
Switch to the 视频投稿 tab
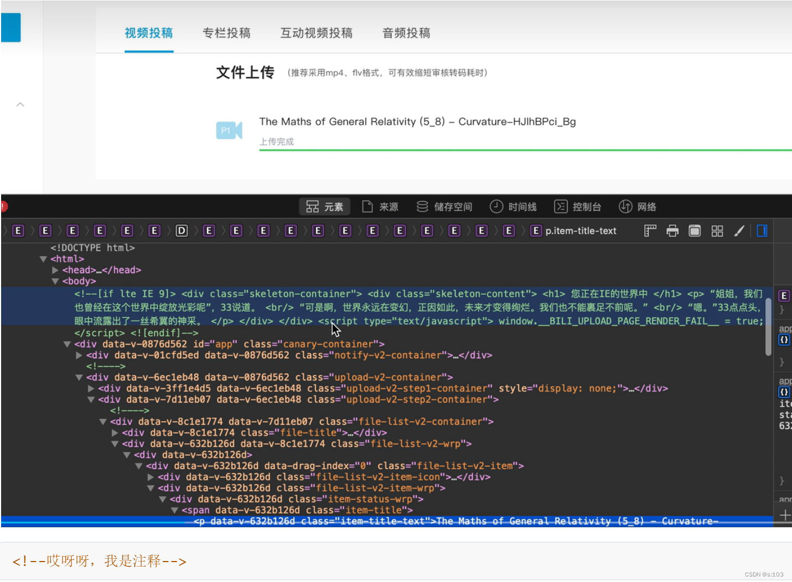(x=149, y=33)
